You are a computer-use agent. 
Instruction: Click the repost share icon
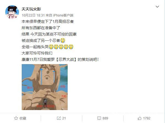point(59,118)
